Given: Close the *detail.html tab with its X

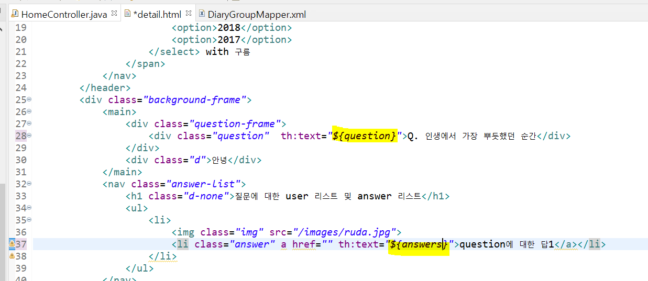Looking at the screenshot, I should pyautogui.click(x=189, y=13).
